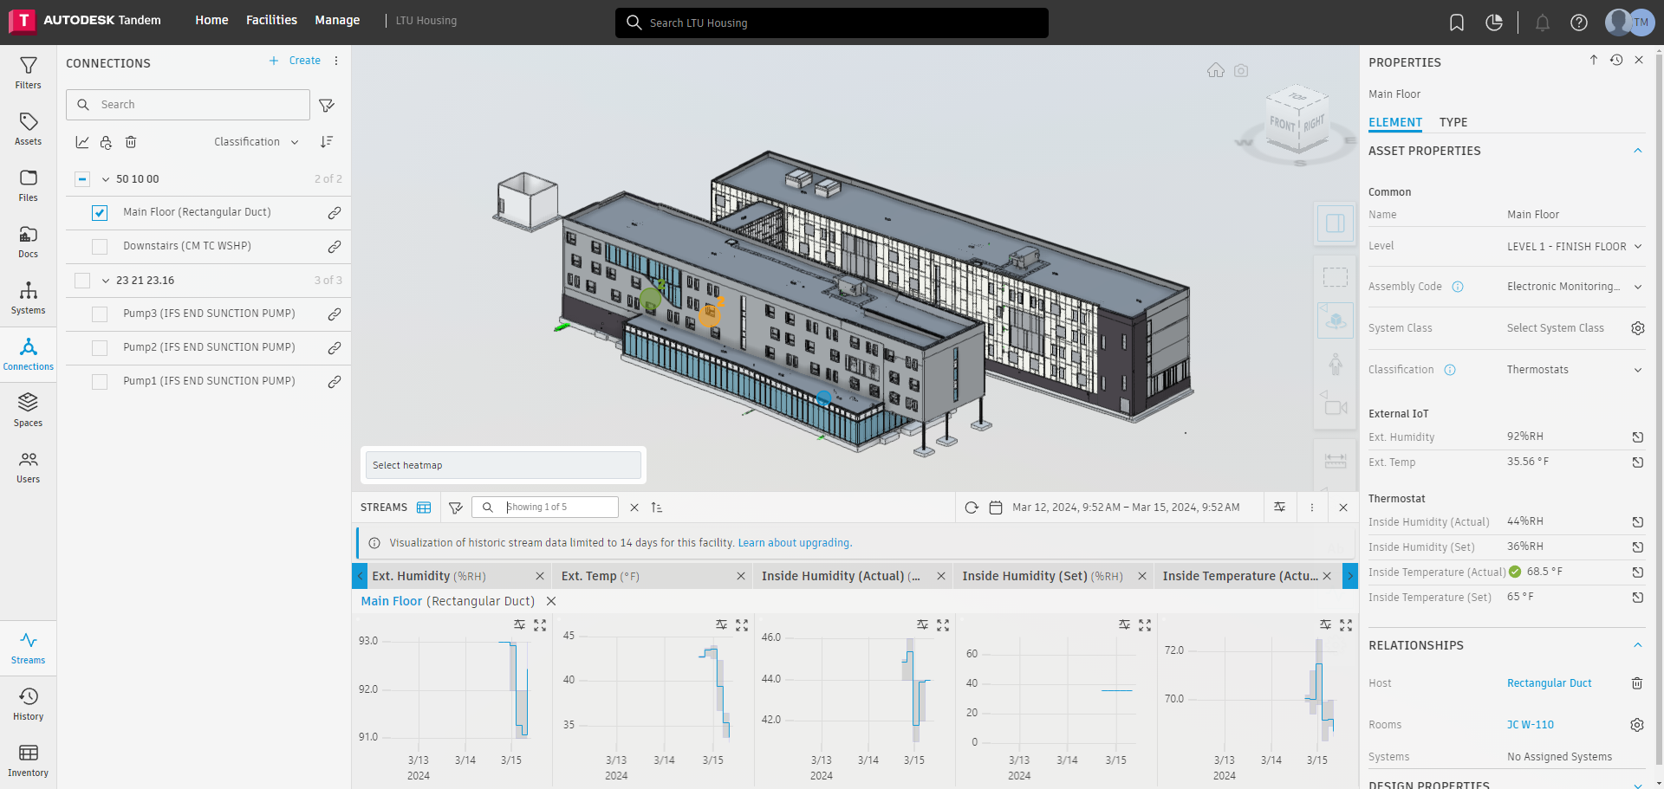Check the Pump1 (IFS END SUNCTION PUMP) checkbox
The image size is (1664, 789).
pyautogui.click(x=100, y=382)
